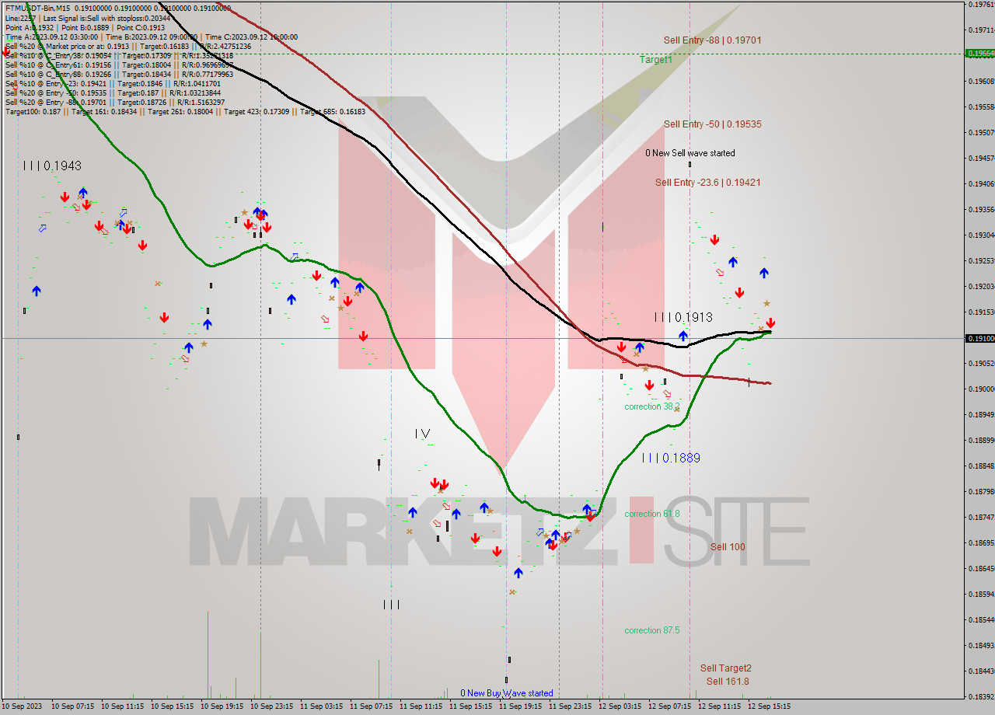Click the current price tag 0.19100
This screenshot has width=995, height=715.
(979, 338)
